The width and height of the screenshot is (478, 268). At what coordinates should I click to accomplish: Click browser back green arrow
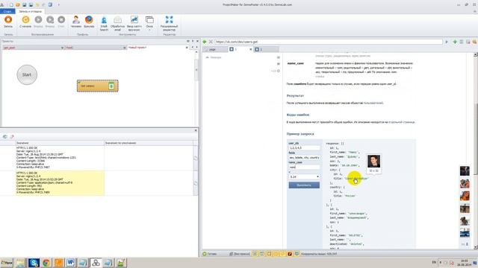tap(205, 42)
